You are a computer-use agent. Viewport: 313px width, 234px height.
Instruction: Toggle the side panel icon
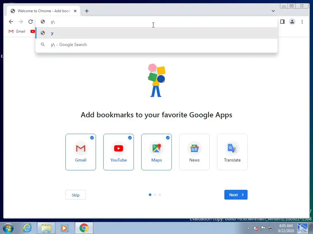point(282,22)
